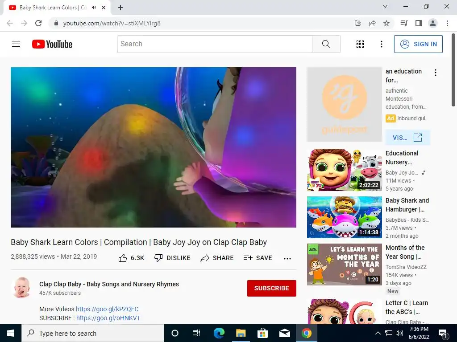Click the install app icon in address bar

358,23
